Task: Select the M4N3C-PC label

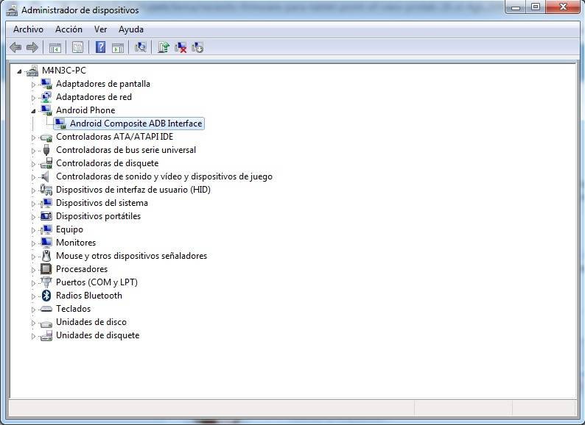Action: pyautogui.click(x=64, y=71)
